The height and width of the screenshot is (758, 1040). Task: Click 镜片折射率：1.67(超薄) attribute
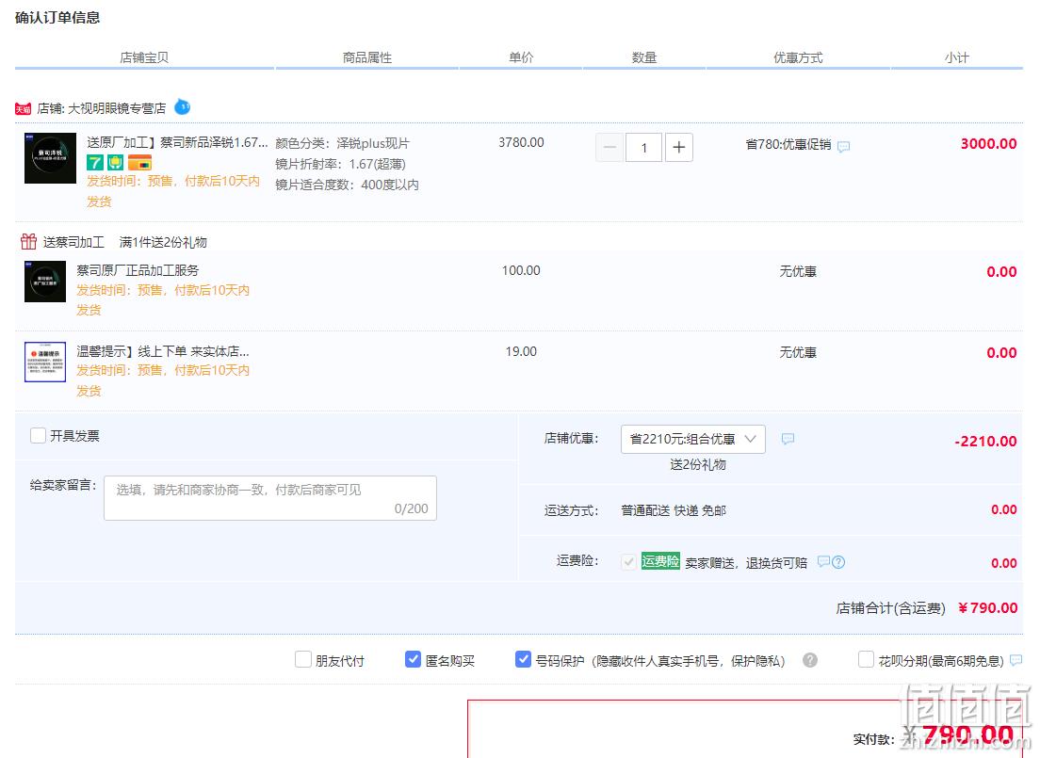tap(340, 164)
